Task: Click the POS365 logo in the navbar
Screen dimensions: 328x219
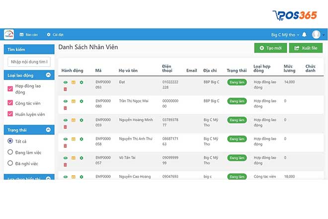Action: tap(9, 34)
